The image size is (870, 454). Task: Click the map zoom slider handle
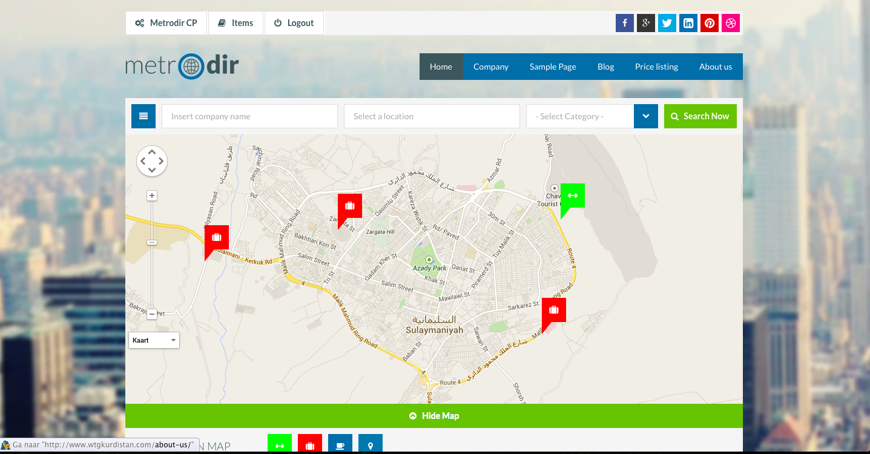click(152, 242)
